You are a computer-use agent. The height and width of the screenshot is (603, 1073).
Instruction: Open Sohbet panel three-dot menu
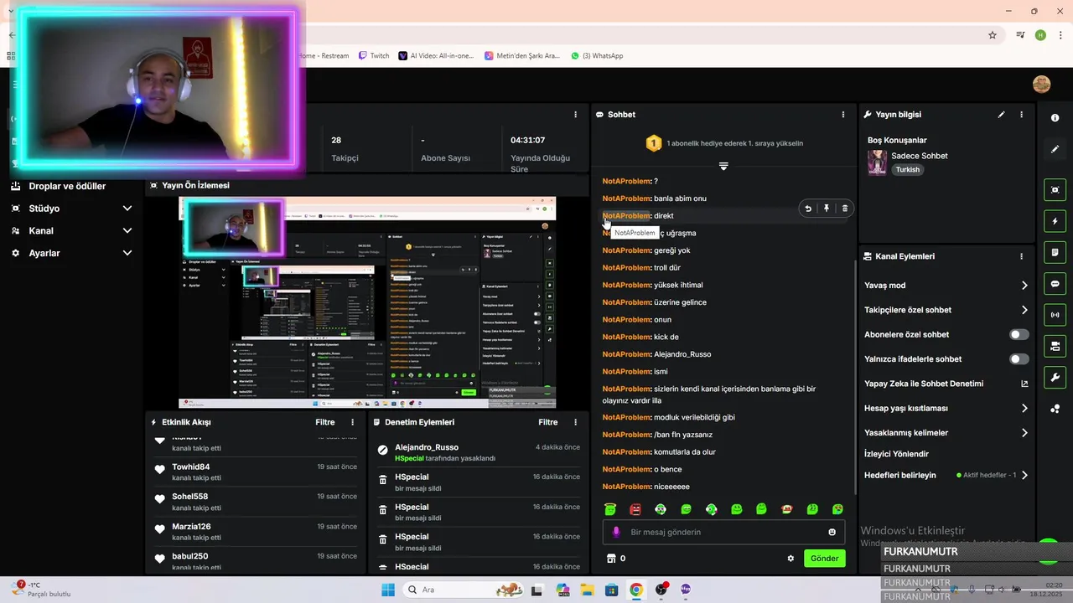click(843, 115)
